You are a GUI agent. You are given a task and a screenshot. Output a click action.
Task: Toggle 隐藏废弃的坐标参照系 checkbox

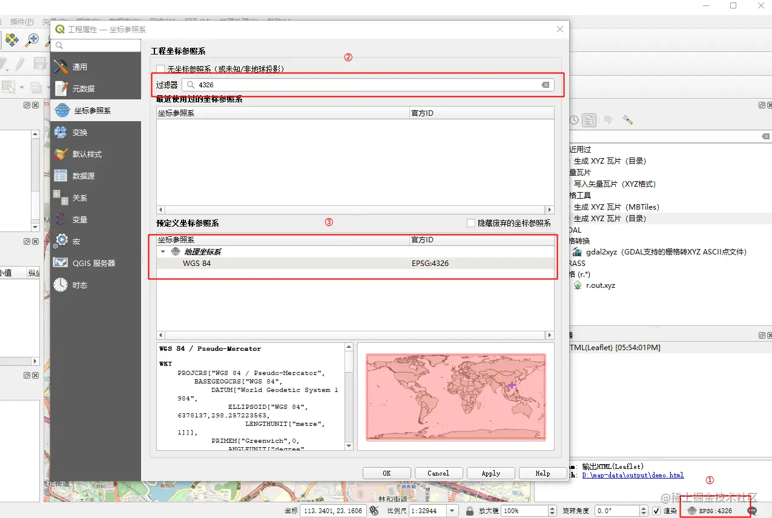471,223
